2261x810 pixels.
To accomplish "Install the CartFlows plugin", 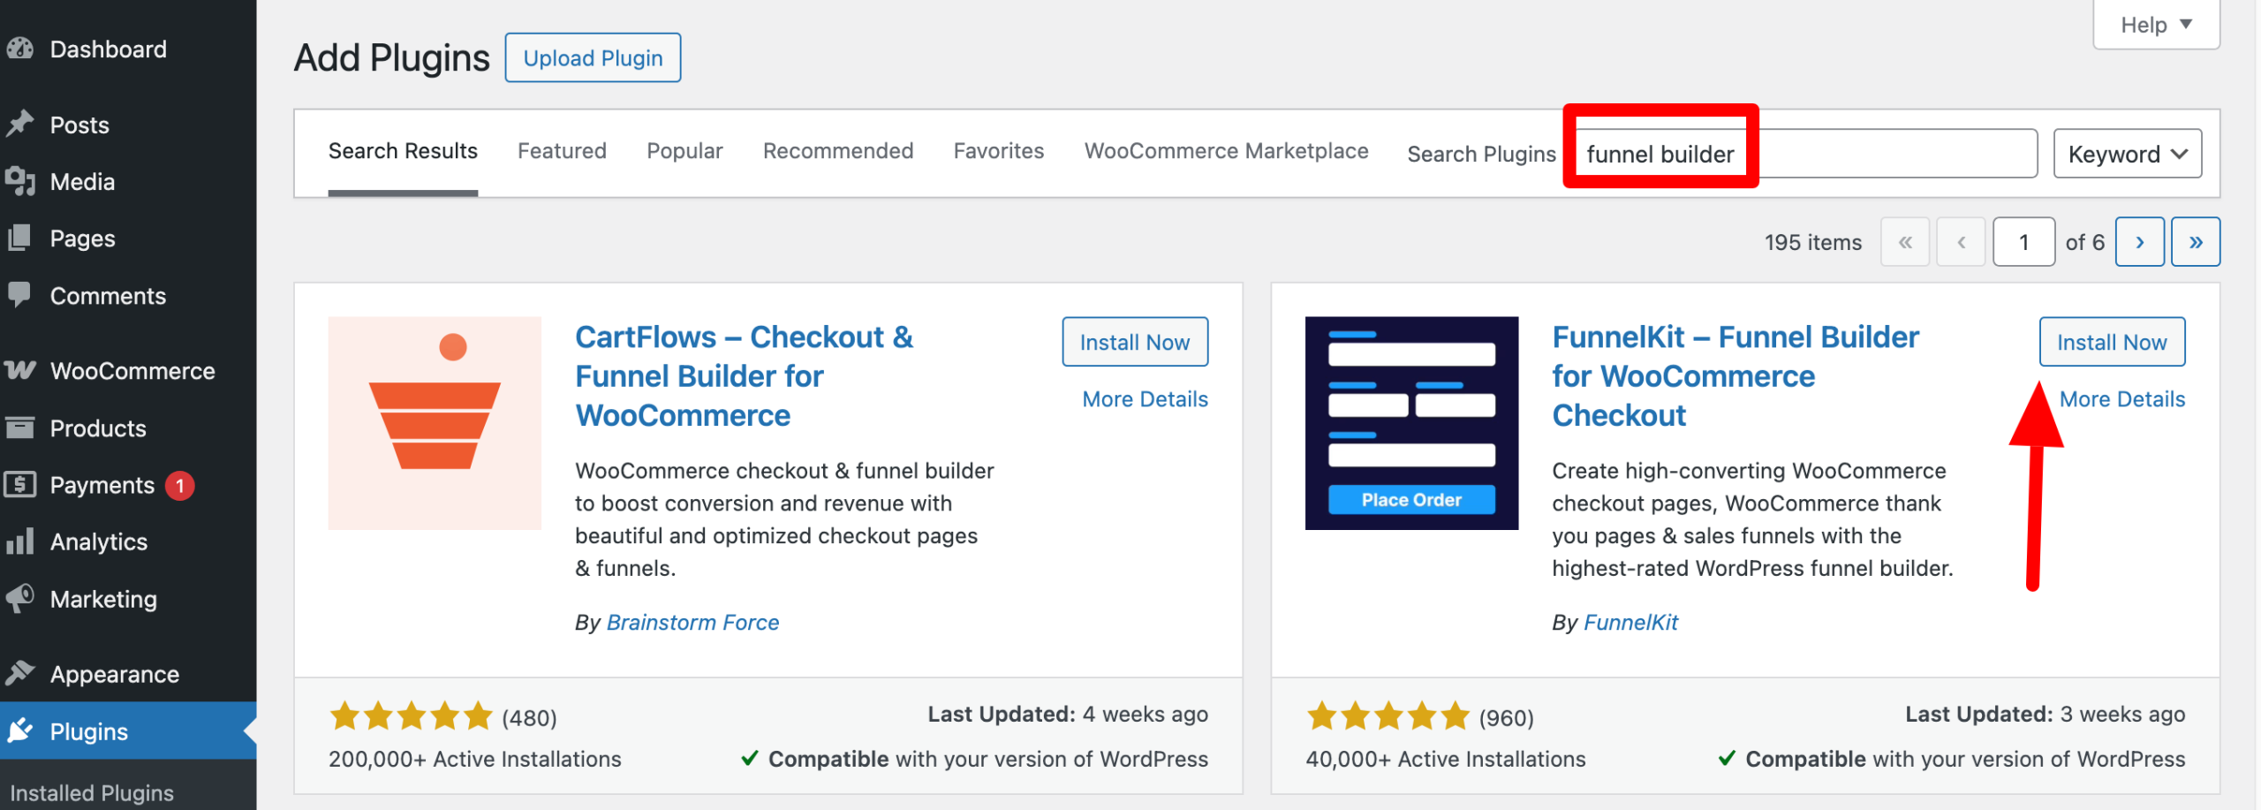I will click(1135, 342).
